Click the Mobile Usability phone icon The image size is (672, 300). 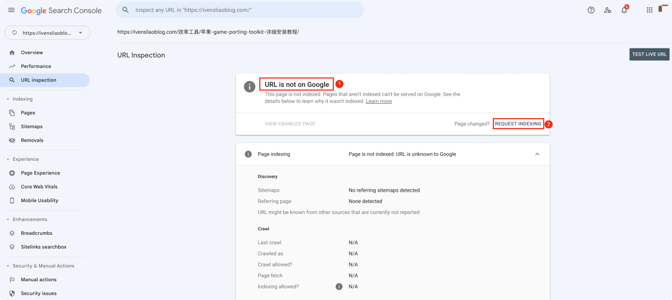tap(12, 201)
